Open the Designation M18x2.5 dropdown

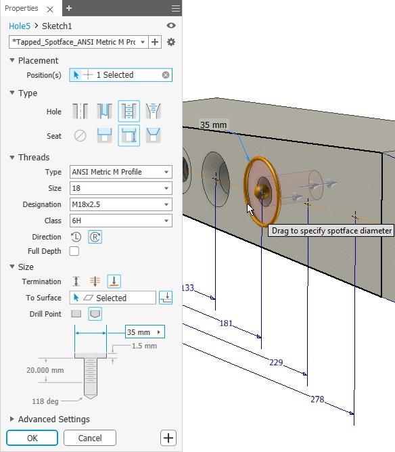point(120,204)
